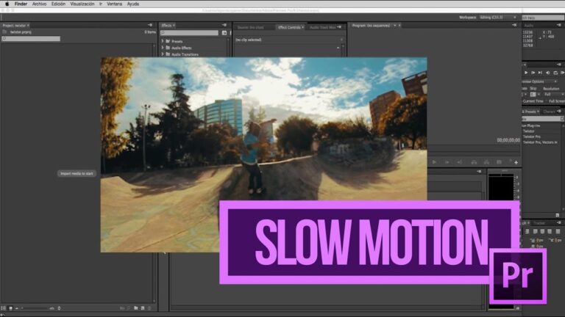Click the Automate to Sequence icon
565x317 pixels.
click(122, 308)
